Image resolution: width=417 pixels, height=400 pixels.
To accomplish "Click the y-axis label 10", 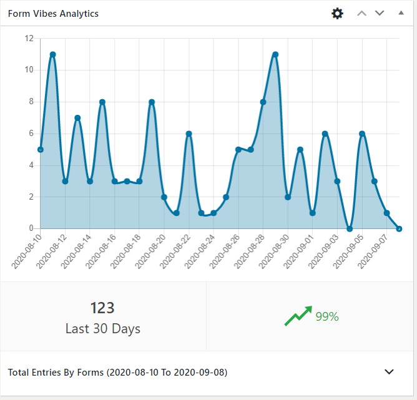I will (x=29, y=70).
